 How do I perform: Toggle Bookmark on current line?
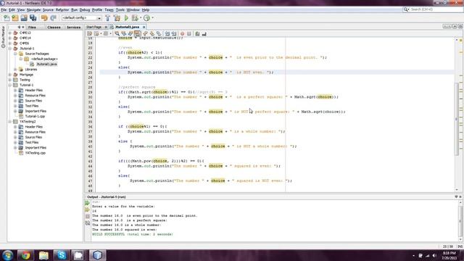point(159,34)
